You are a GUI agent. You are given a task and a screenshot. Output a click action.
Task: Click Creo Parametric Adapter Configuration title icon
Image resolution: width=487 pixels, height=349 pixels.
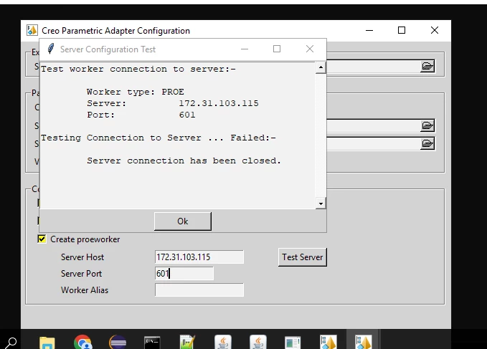coord(32,30)
